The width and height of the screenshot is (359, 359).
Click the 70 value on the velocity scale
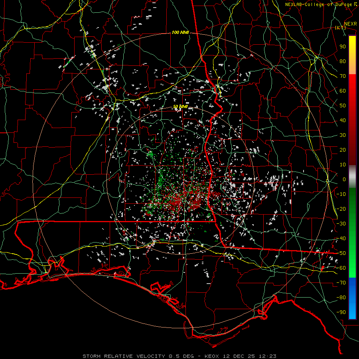click(x=343, y=76)
